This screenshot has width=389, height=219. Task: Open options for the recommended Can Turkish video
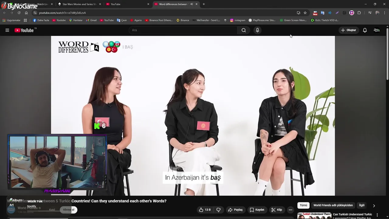pos(377,215)
